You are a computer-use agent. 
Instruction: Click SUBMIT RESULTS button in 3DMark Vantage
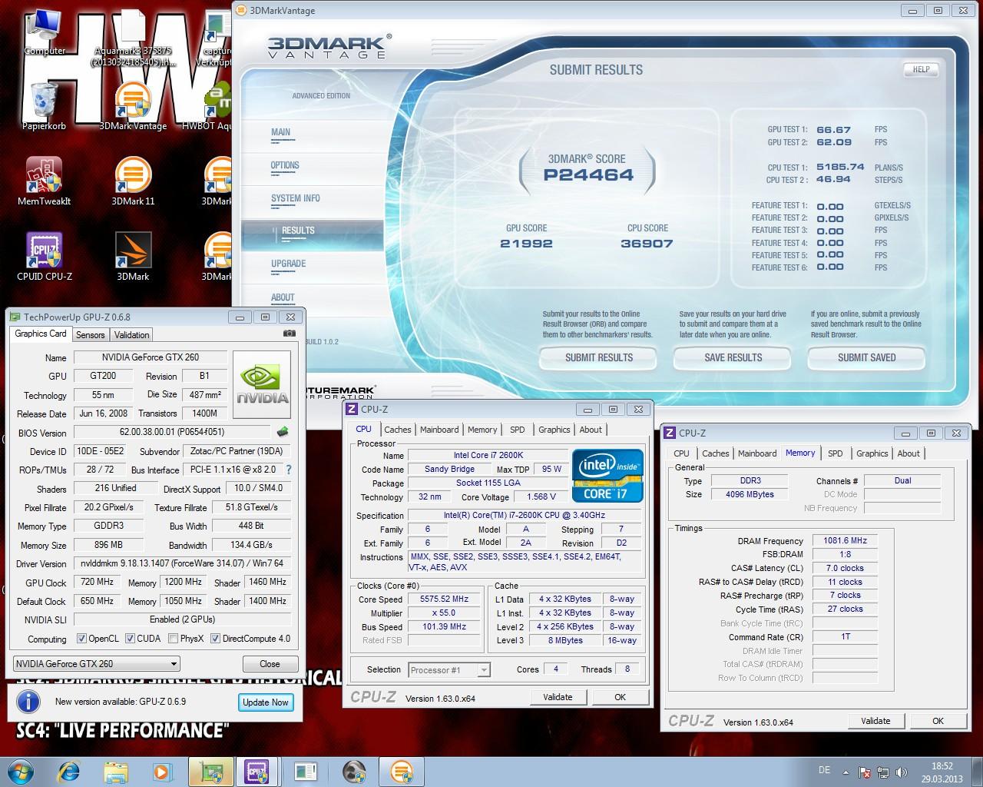click(599, 358)
